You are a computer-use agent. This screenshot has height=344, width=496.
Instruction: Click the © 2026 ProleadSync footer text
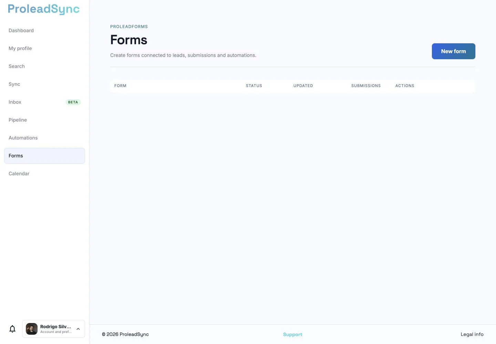pyautogui.click(x=125, y=334)
